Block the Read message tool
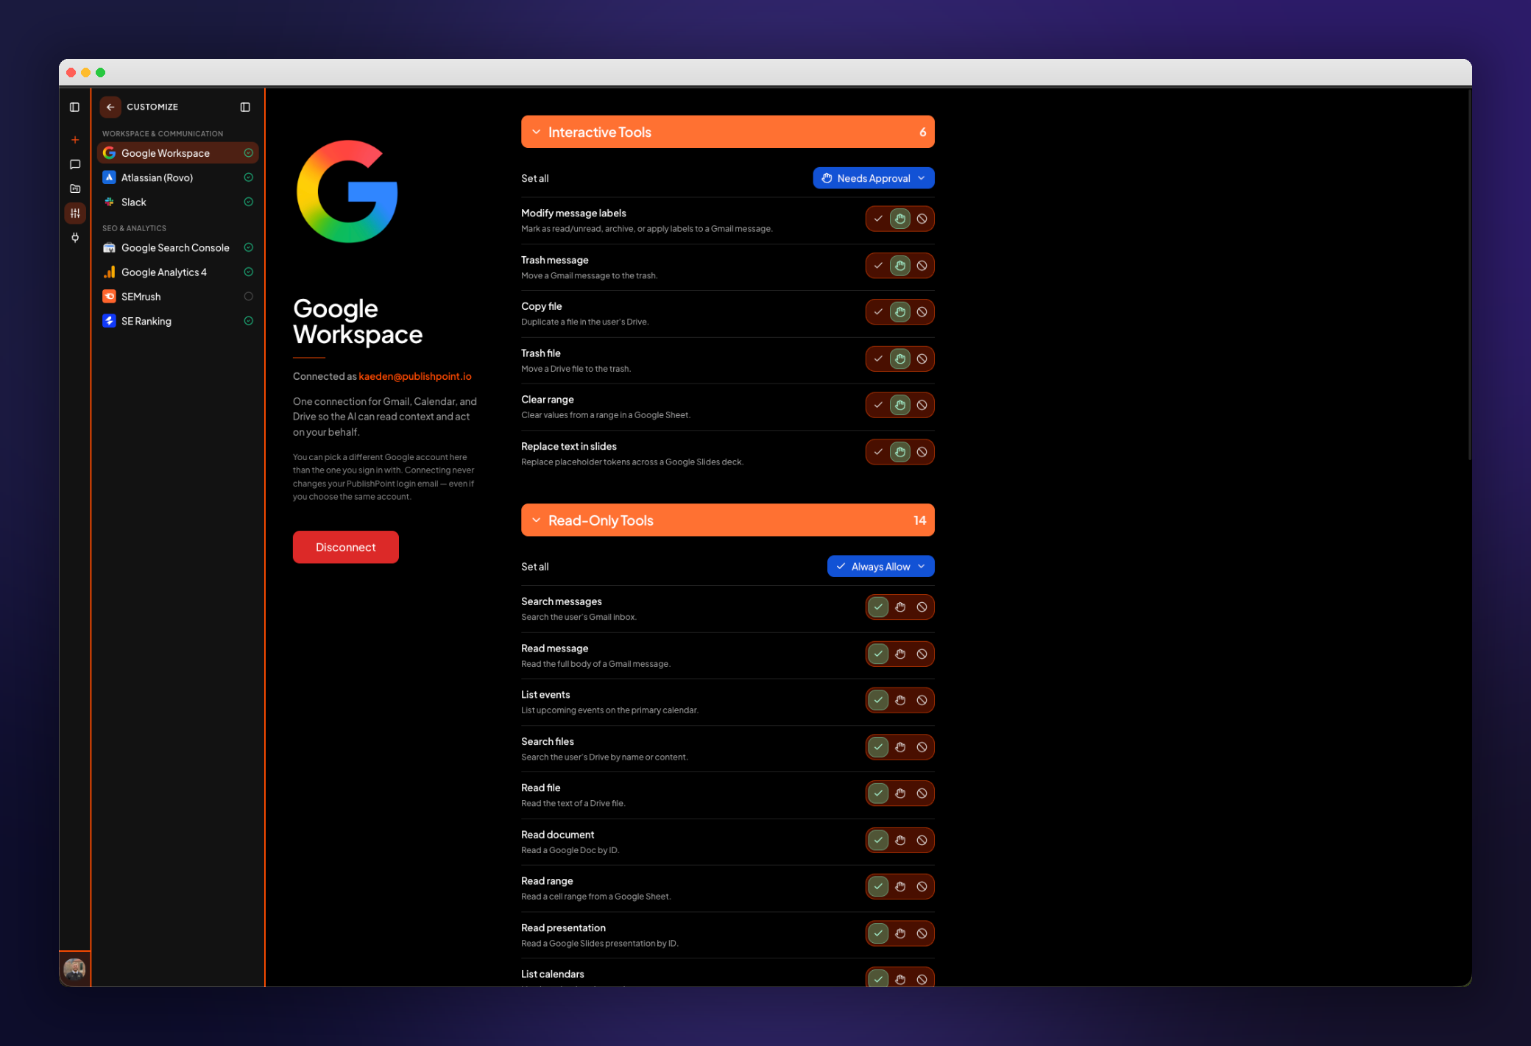 tap(922, 654)
